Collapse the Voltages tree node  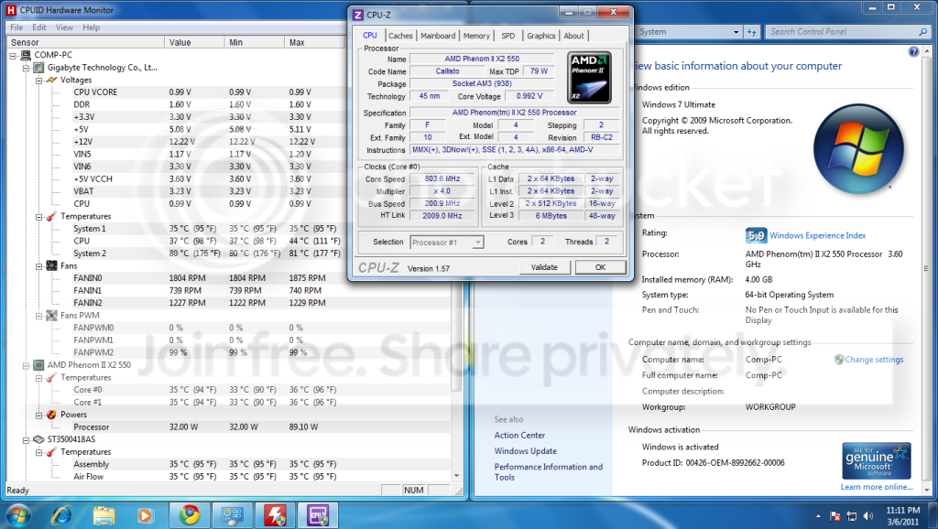pyautogui.click(x=38, y=81)
